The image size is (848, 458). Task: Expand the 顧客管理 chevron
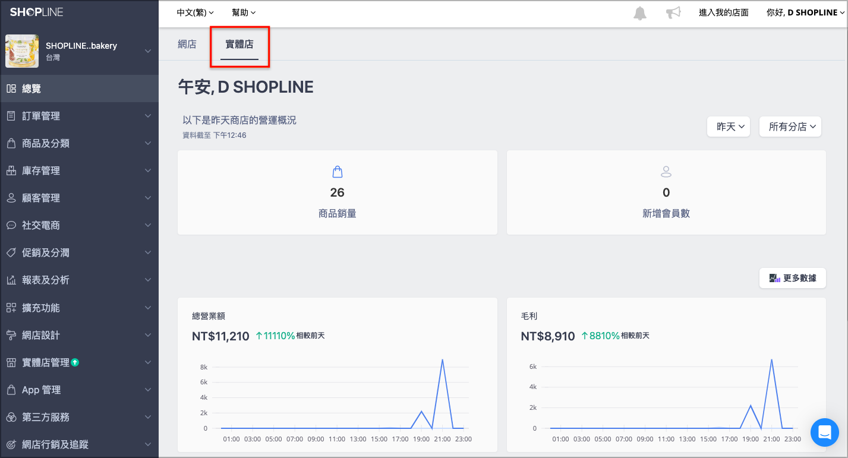[x=148, y=198]
